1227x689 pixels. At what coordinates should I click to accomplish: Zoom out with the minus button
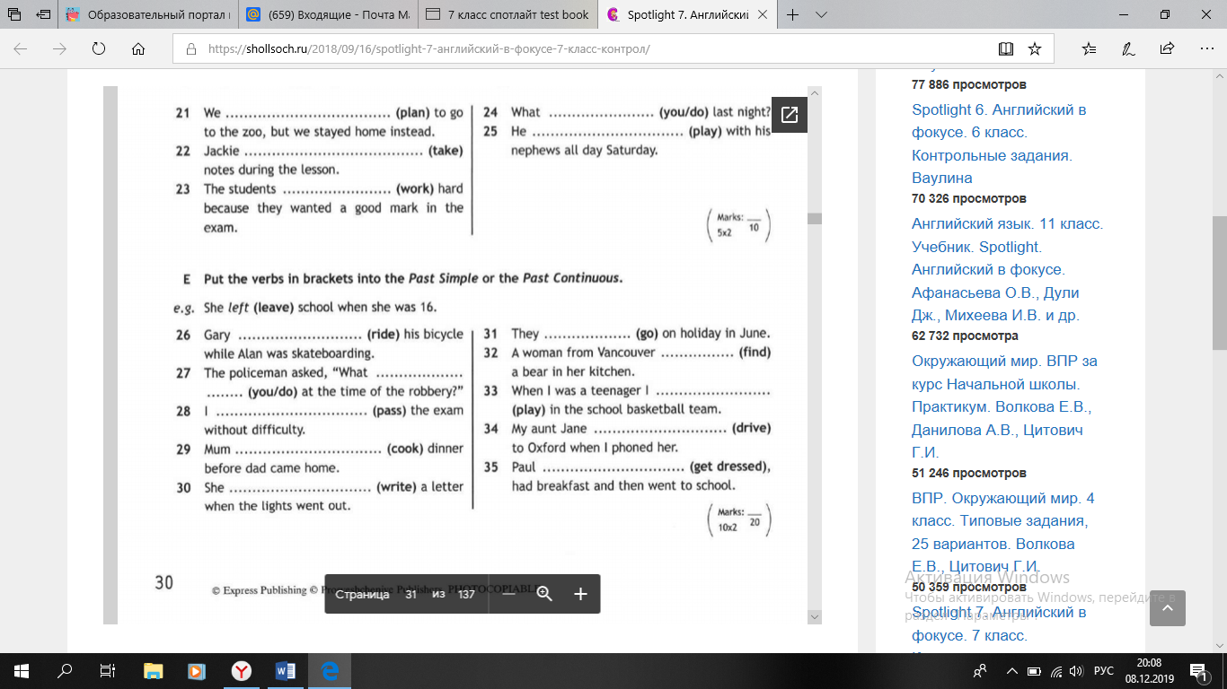tap(508, 594)
